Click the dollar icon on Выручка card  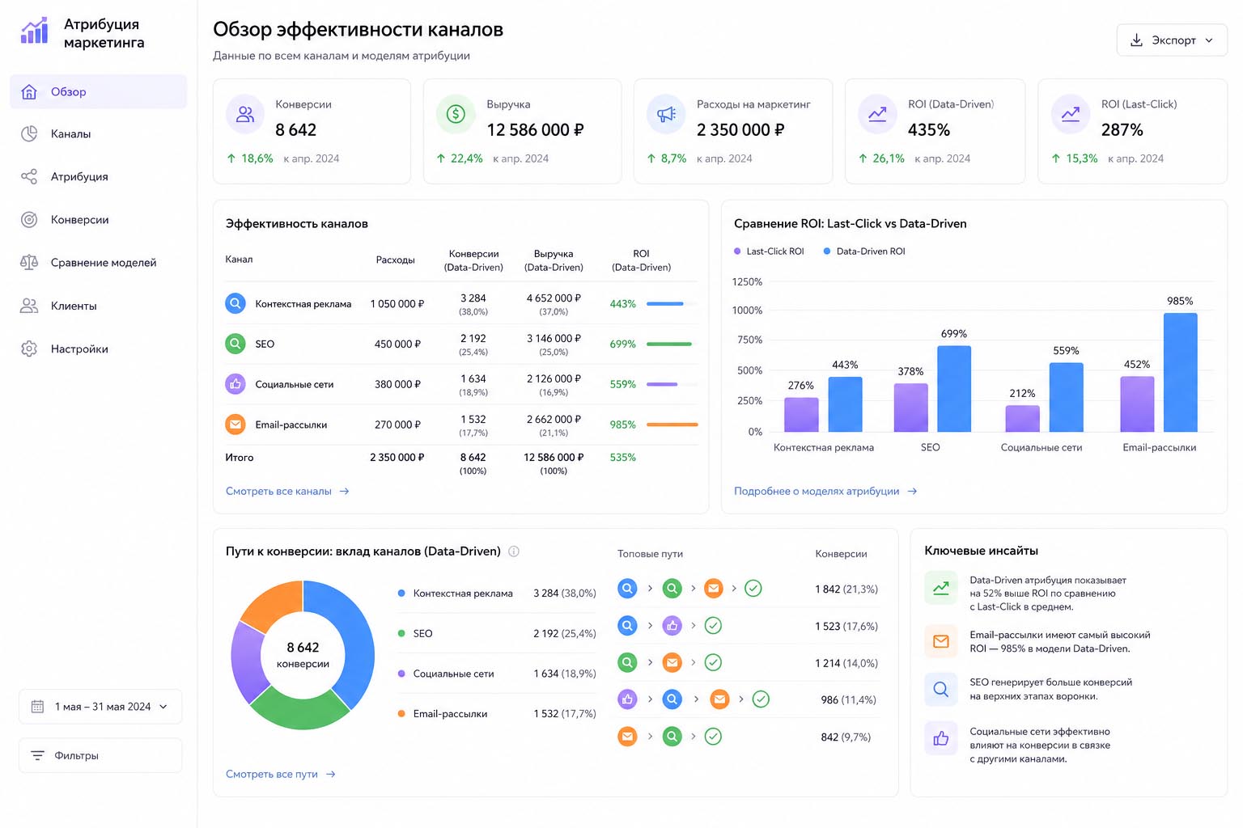point(456,115)
